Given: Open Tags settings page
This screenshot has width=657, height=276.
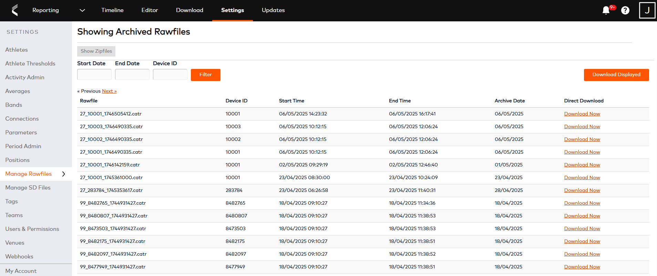Looking at the screenshot, I should pos(11,202).
